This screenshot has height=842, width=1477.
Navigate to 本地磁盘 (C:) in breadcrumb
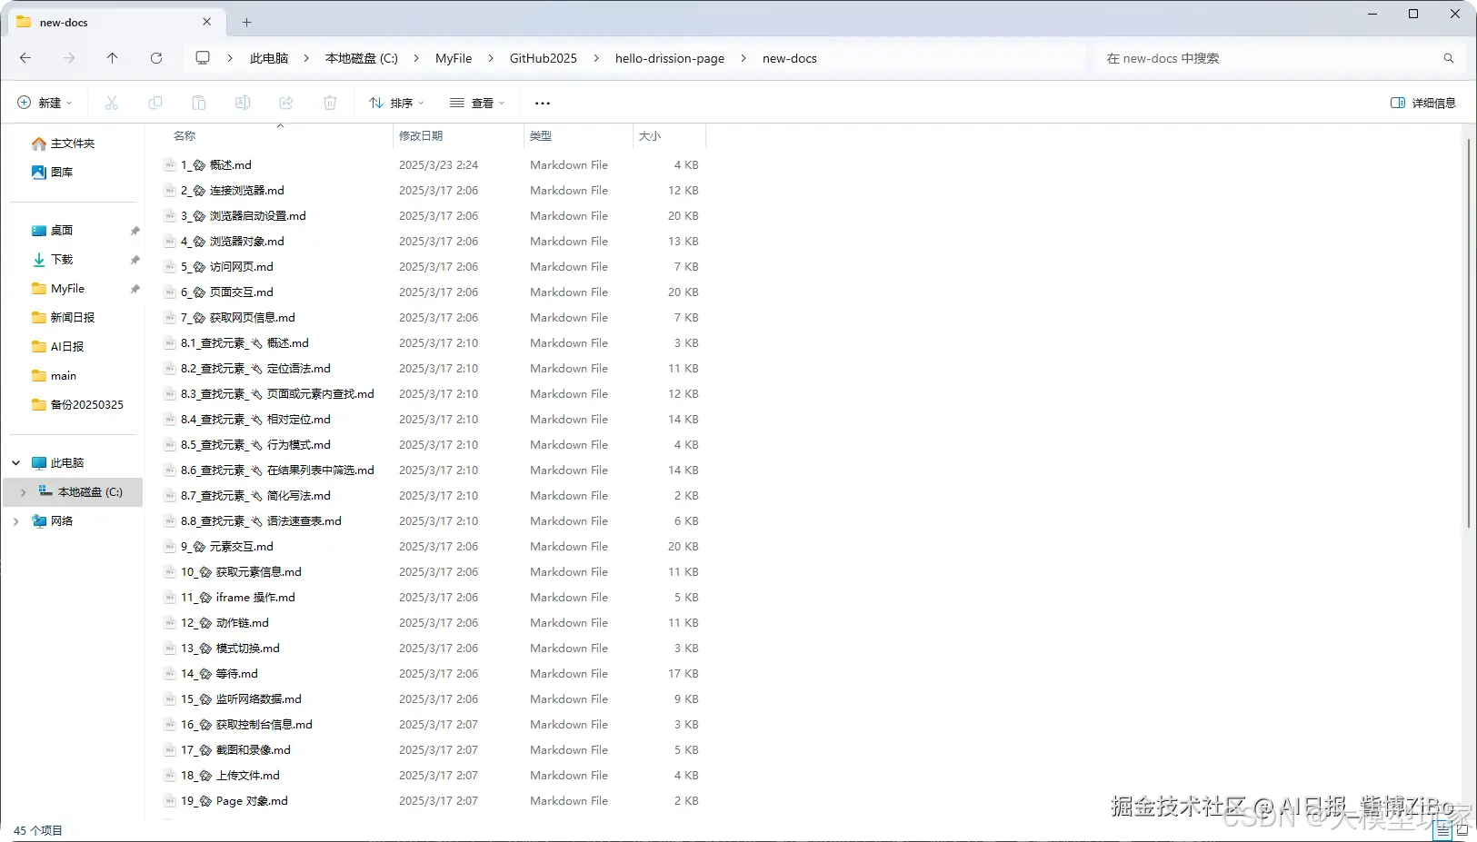pos(362,58)
